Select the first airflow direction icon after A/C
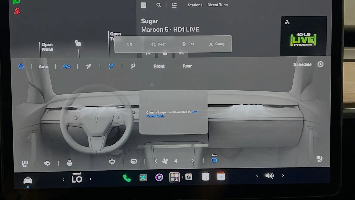 point(88,66)
